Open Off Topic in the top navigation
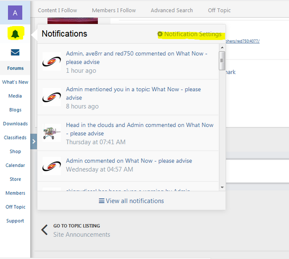 [x=219, y=10]
